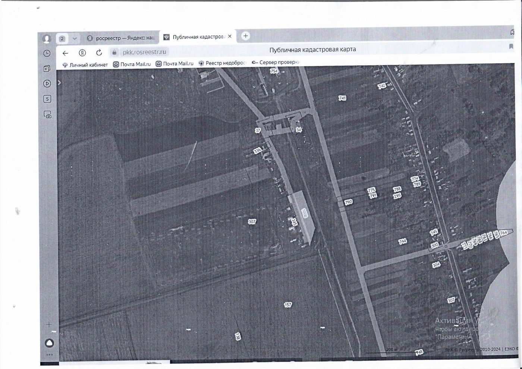522x369 pixels.
Task: Click the Yandex home Я icon
Action: [x=82, y=53]
